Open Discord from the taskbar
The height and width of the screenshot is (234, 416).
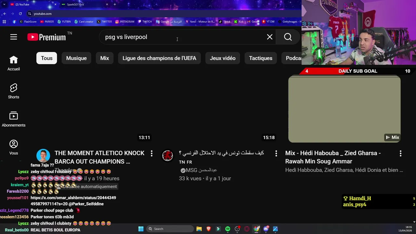click(x=266, y=229)
